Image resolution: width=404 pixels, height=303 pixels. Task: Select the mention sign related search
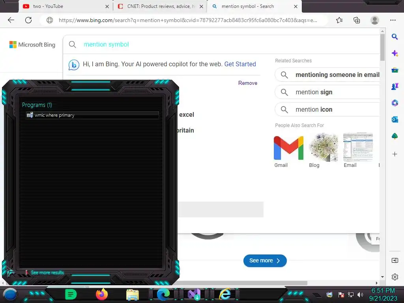(327, 92)
